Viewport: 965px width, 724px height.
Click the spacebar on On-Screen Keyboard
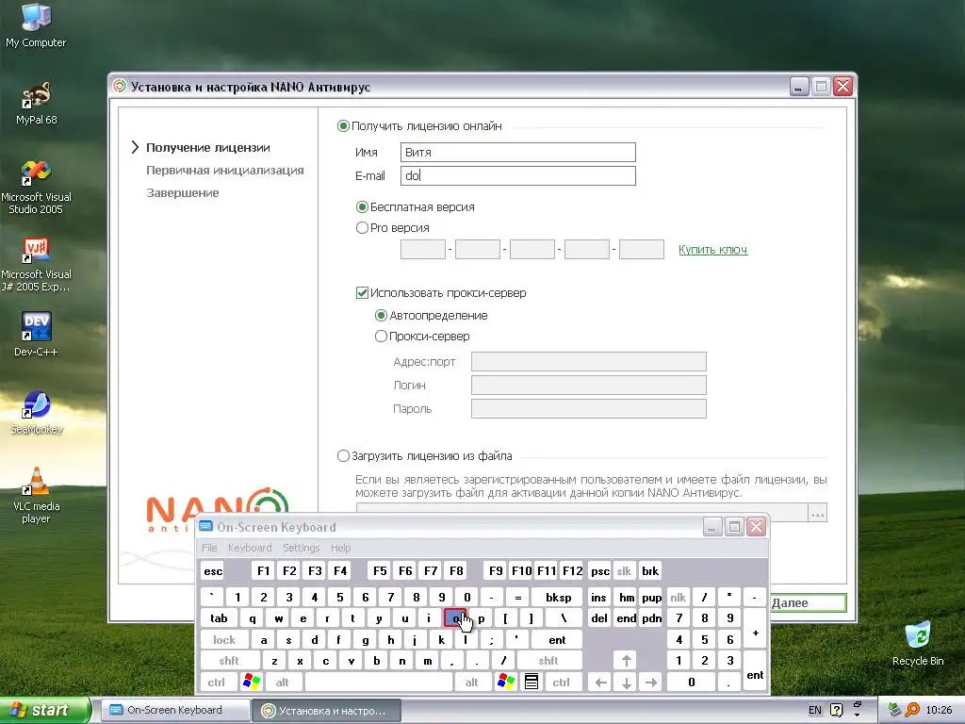click(379, 682)
